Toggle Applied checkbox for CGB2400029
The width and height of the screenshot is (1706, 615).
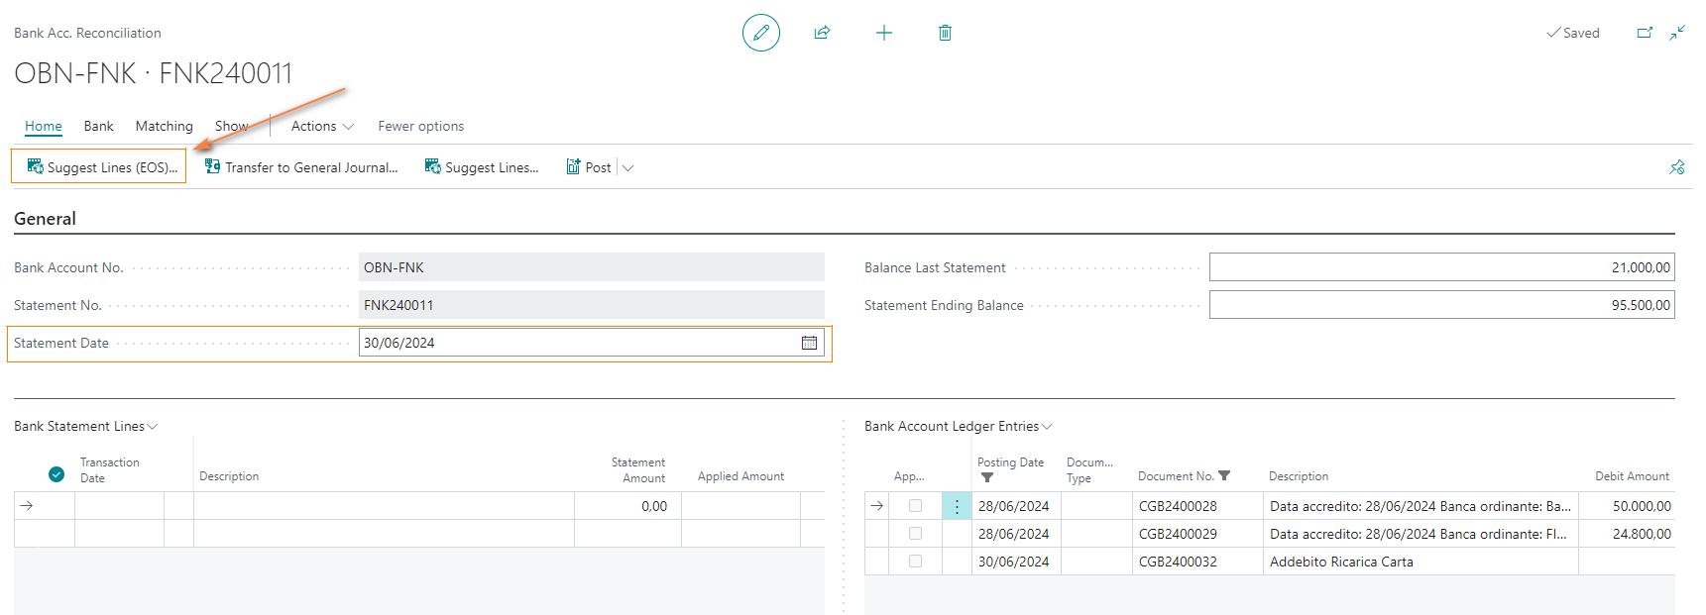[x=915, y=534]
